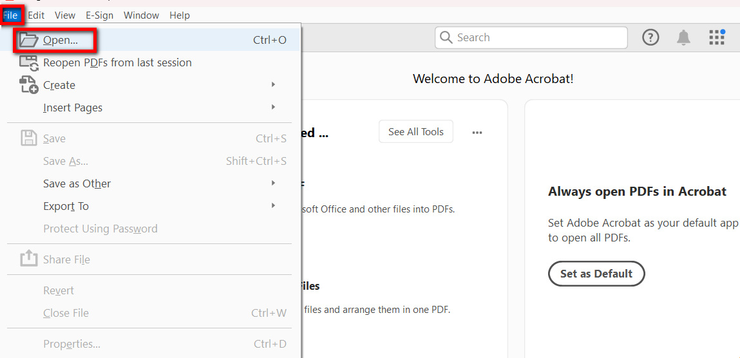Open the Edit menu
740x358 pixels.
coord(36,15)
